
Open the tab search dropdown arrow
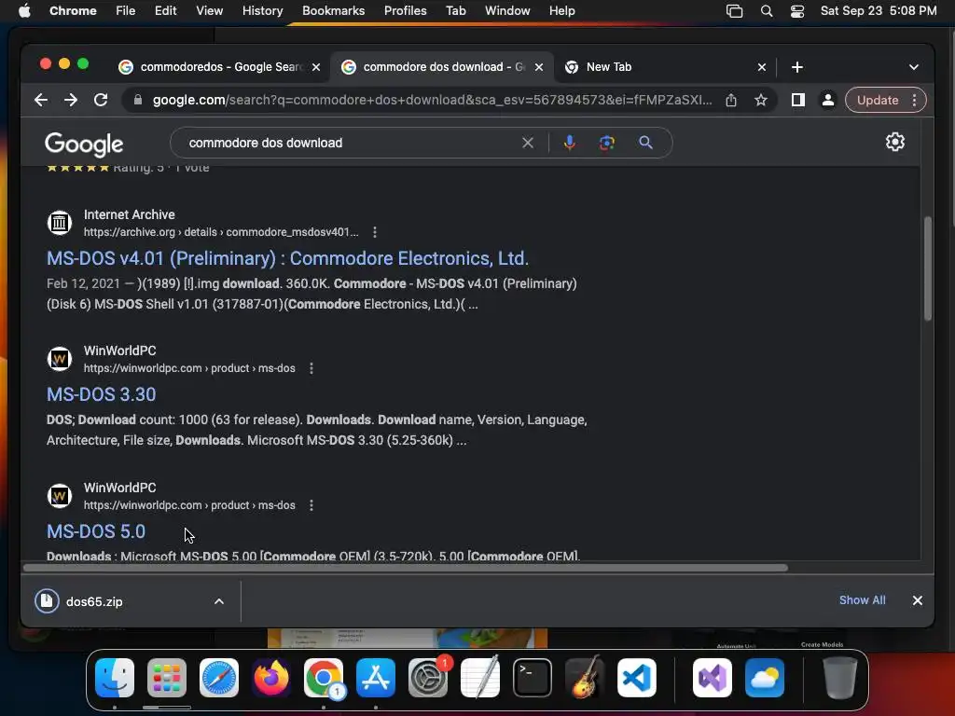(914, 67)
